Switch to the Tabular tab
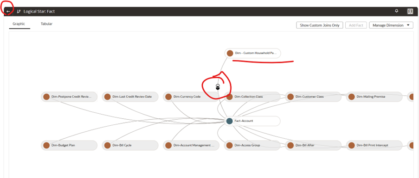The height and width of the screenshot is (178, 419). [46, 24]
